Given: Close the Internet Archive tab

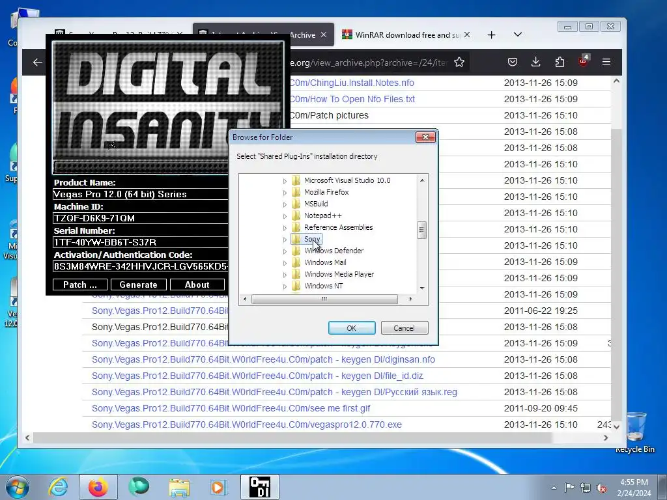Looking at the screenshot, I should click(324, 35).
